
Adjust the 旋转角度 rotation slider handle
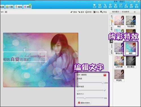pyautogui.click(x=78, y=90)
